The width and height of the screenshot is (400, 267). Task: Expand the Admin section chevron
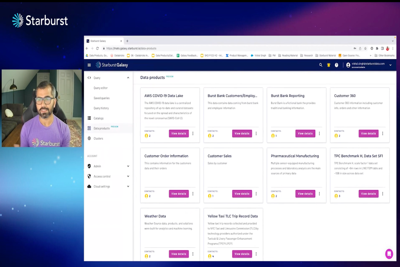click(x=128, y=166)
